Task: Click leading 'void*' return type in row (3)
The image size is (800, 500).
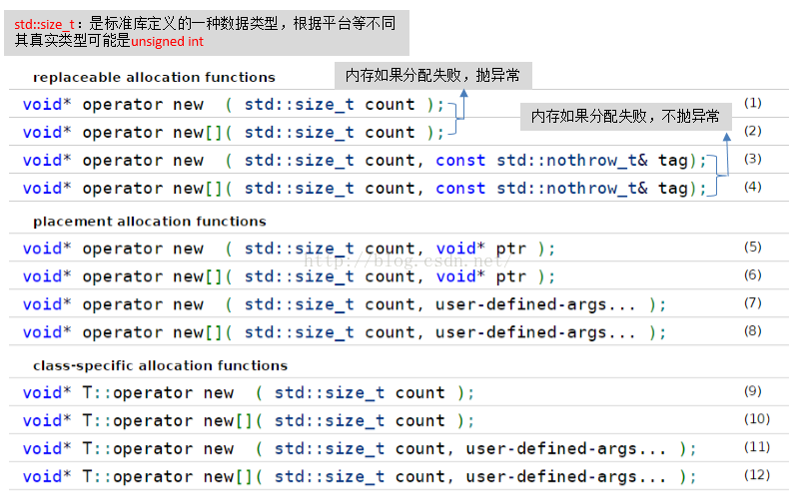Action: coord(46,161)
